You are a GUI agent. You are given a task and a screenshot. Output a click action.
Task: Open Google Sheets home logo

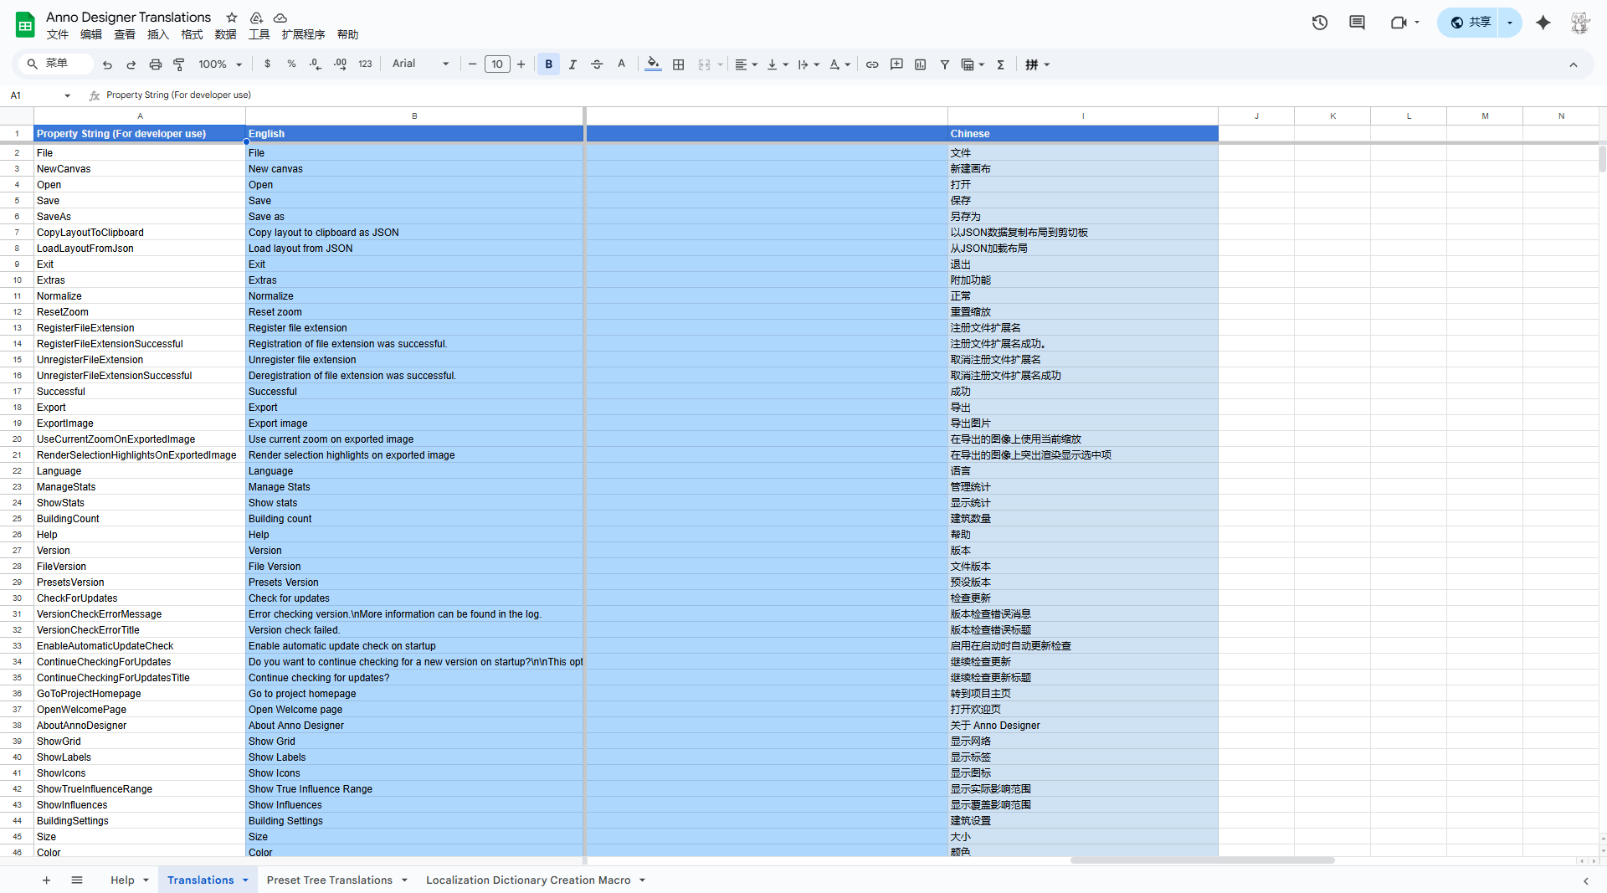click(25, 24)
